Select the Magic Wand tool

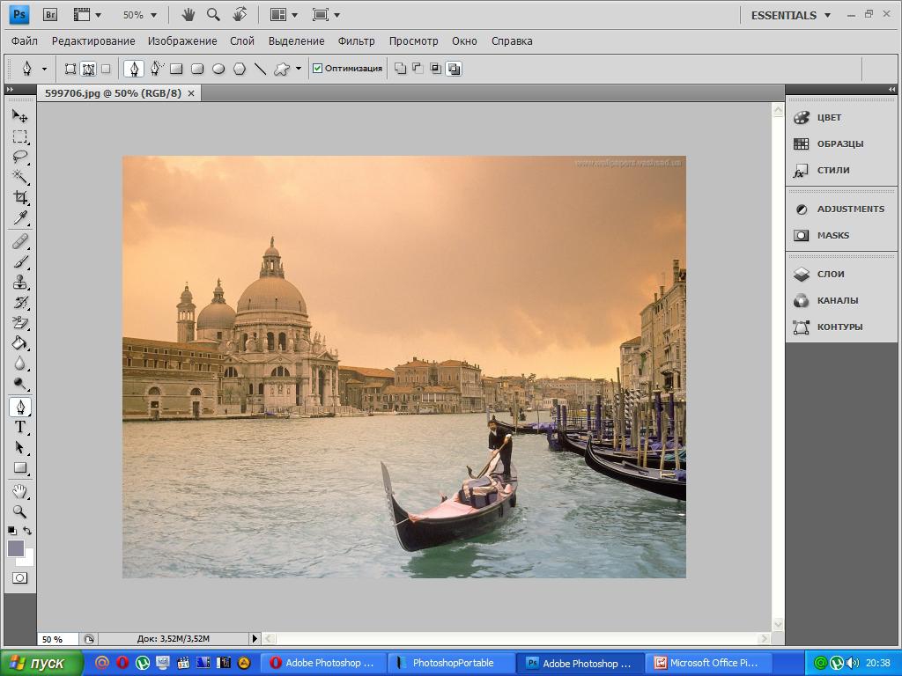click(19, 177)
